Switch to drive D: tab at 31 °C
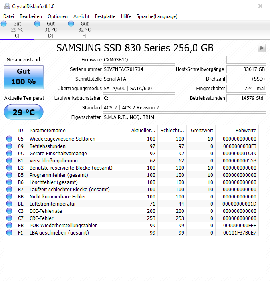Screen dimensions: 270x281 coord(51,30)
